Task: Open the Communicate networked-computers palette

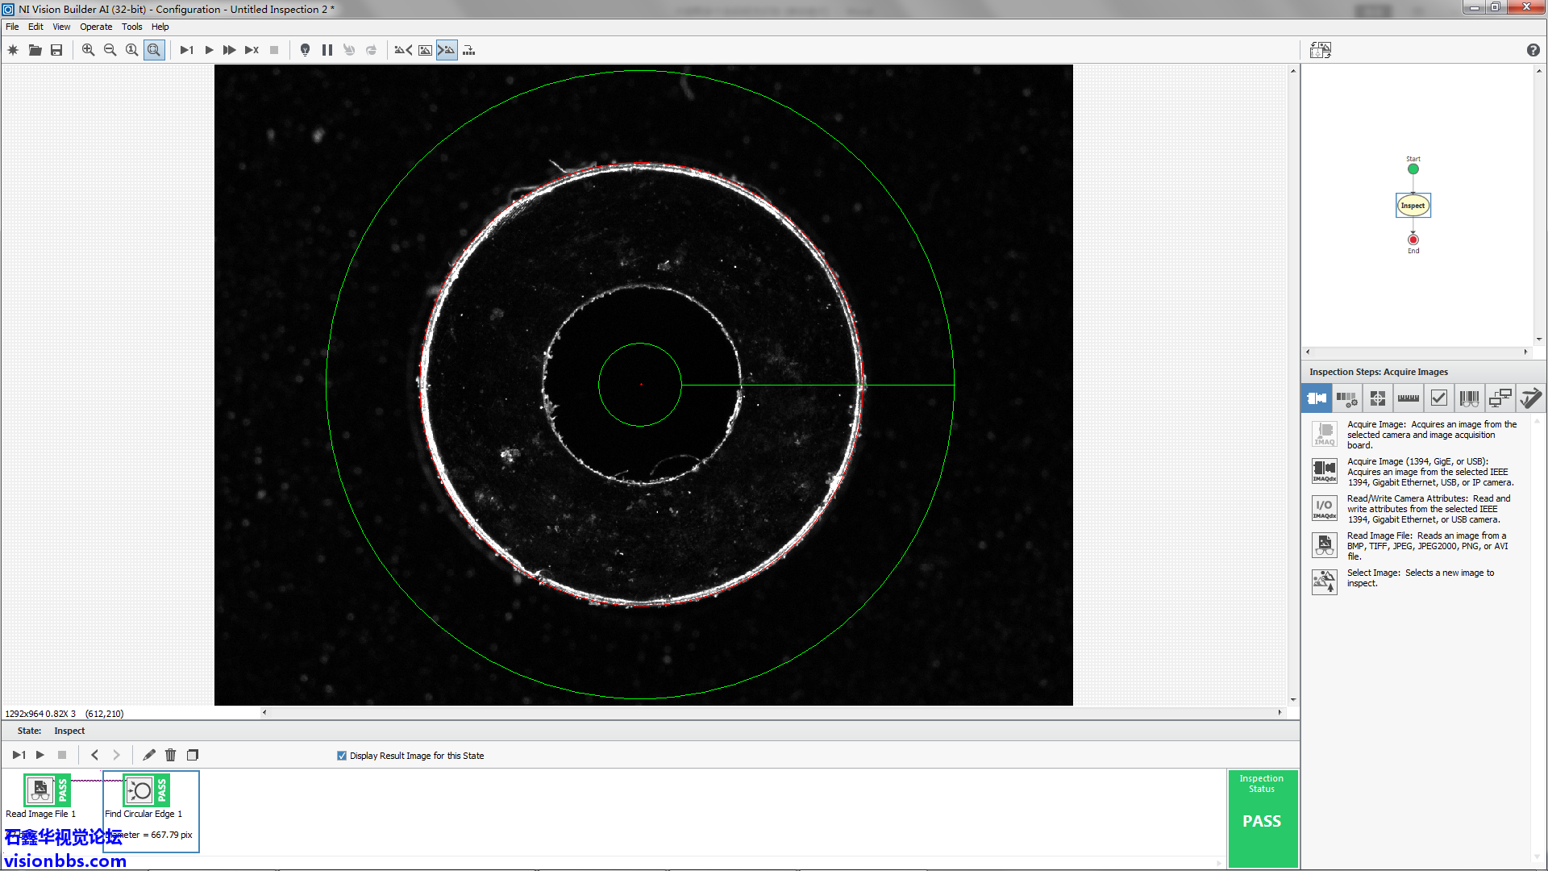Action: [x=1500, y=398]
